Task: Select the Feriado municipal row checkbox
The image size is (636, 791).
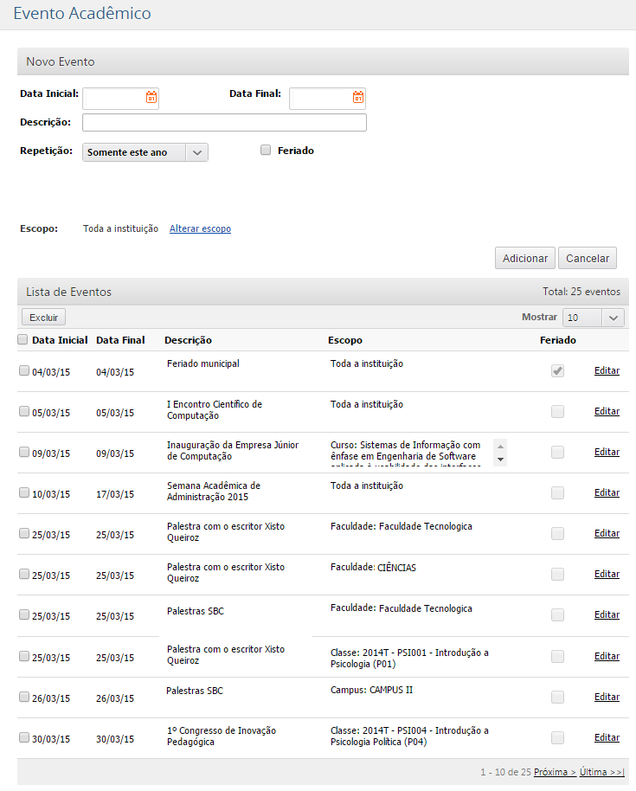Action: (x=24, y=370)
